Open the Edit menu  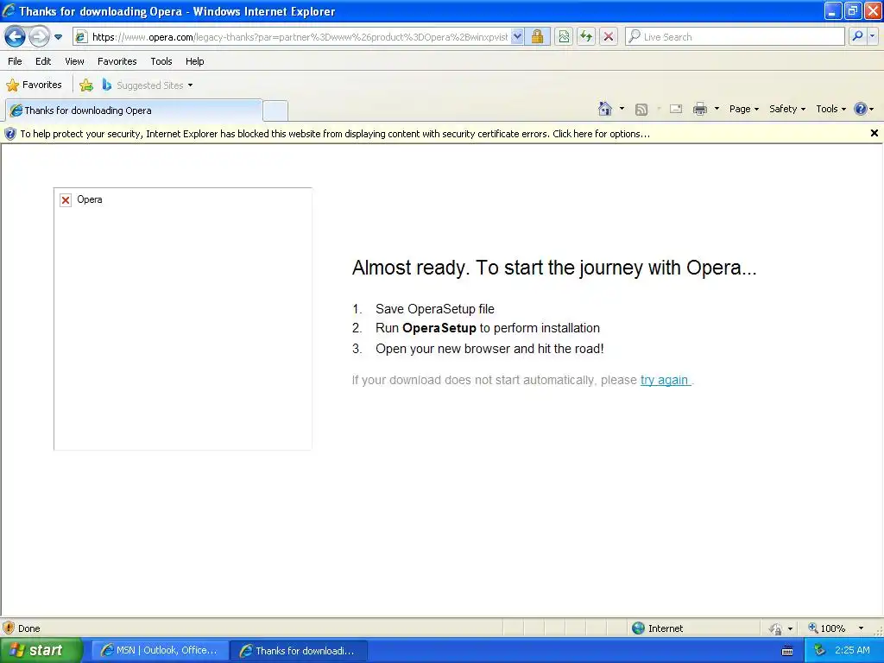click(x=43, y=61)
